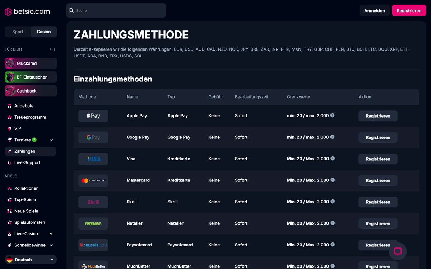
Task: Click the info icon in Skrill limits
Action: (333, 202)
